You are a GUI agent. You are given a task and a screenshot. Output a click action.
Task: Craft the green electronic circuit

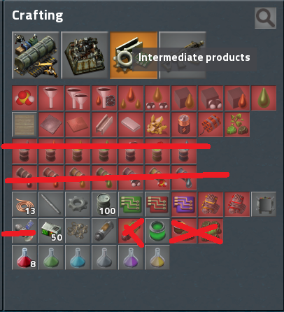point(131,204)
